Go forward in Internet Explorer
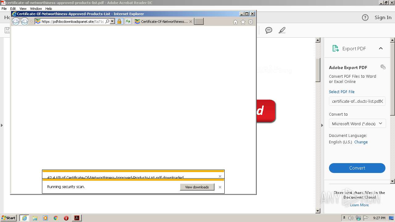This screenshot has height=222, width=395. [x=24, y=22]
